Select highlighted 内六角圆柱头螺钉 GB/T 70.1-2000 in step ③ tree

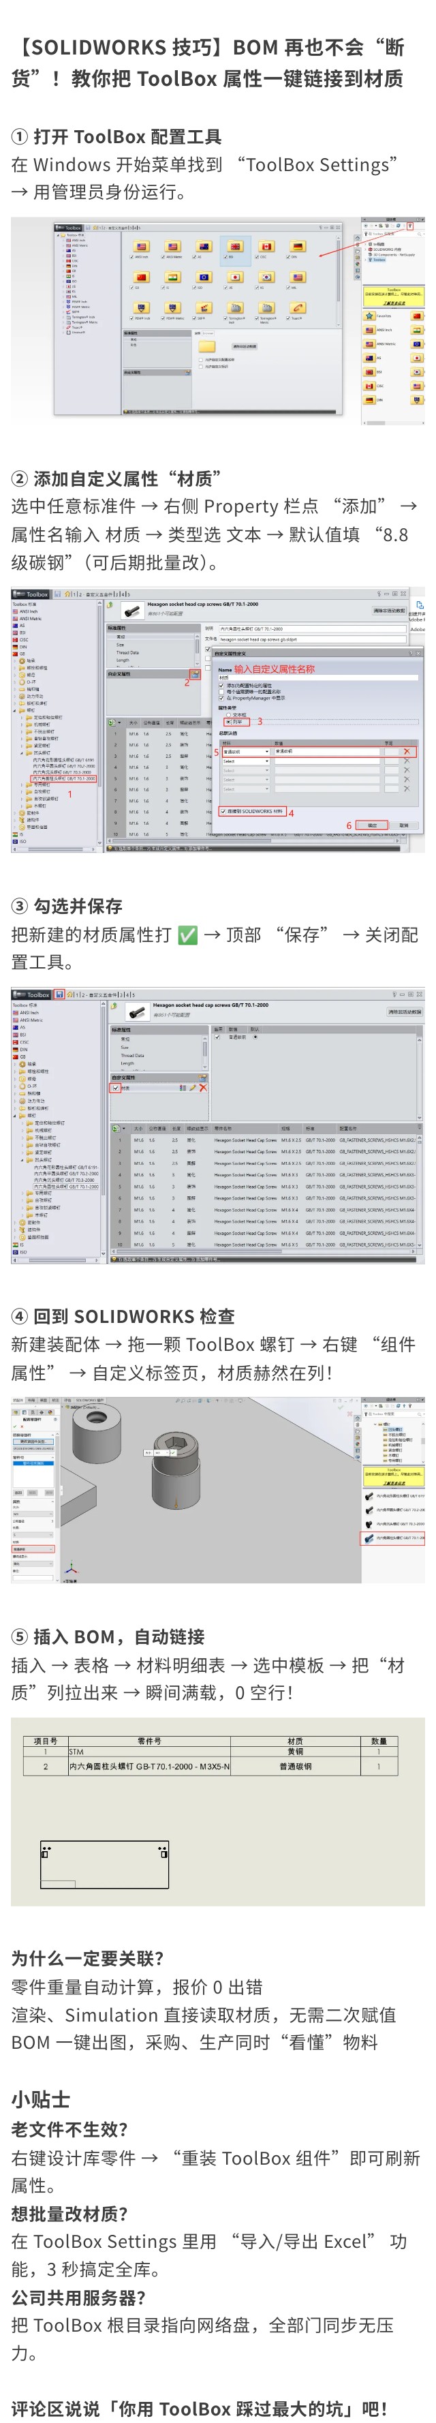pyautogui.click(x=66, y=1186)
